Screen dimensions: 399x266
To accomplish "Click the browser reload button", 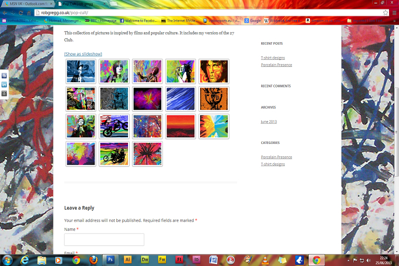I will click(x=21, y=13).
